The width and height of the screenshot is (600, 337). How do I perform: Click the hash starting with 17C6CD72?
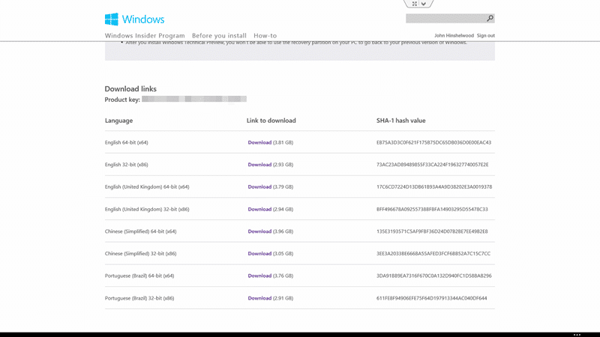(x=434, y=186)
